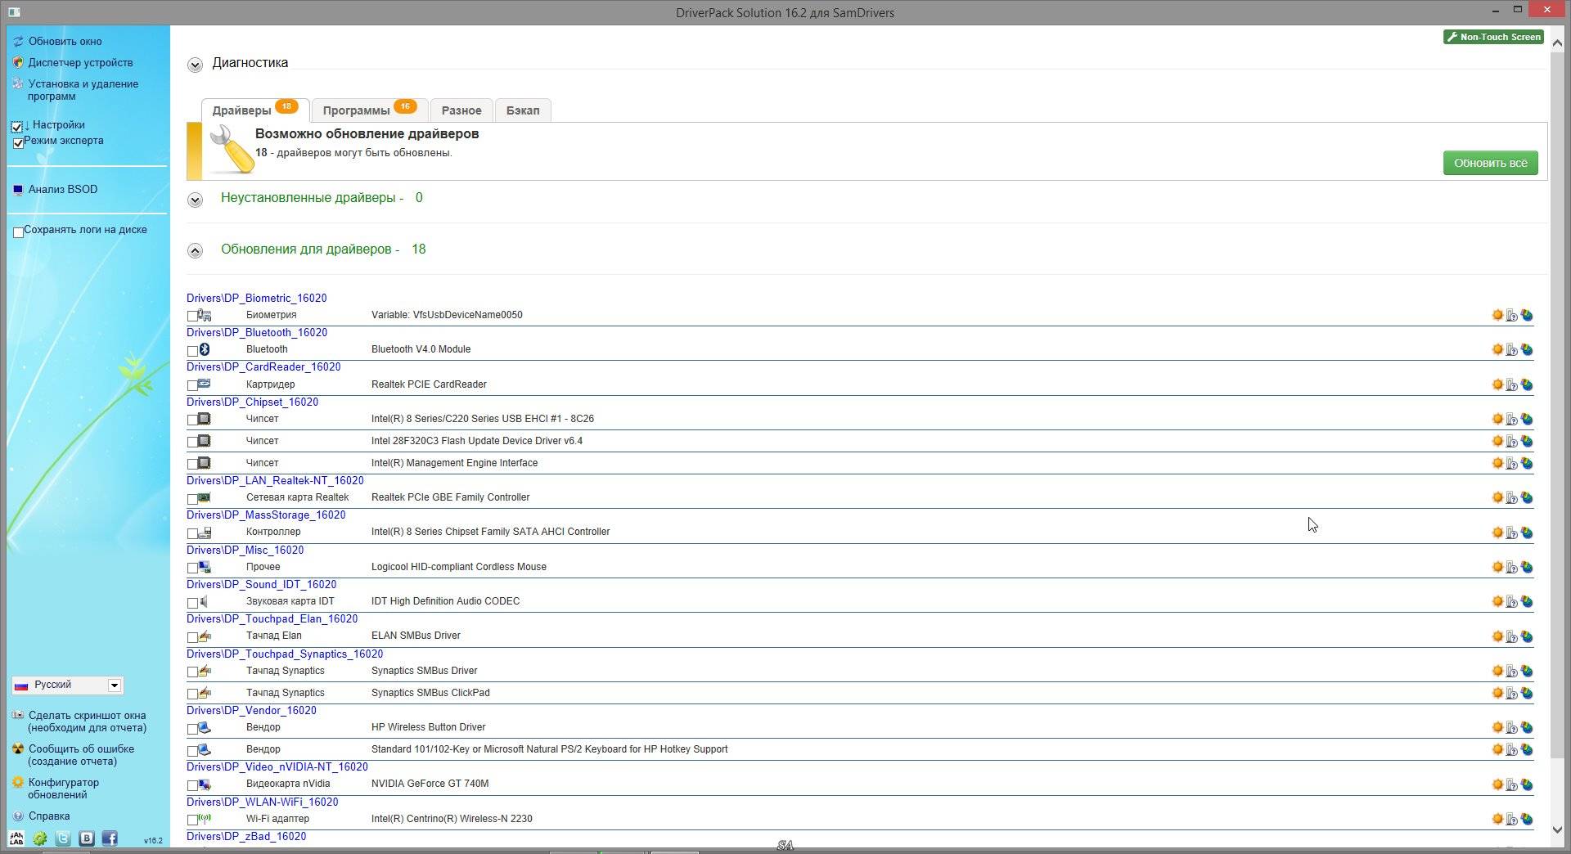Screen dimensions: 1571x854
Task: Click Обновить окно in sidebar
Action: tap(65, 41)
